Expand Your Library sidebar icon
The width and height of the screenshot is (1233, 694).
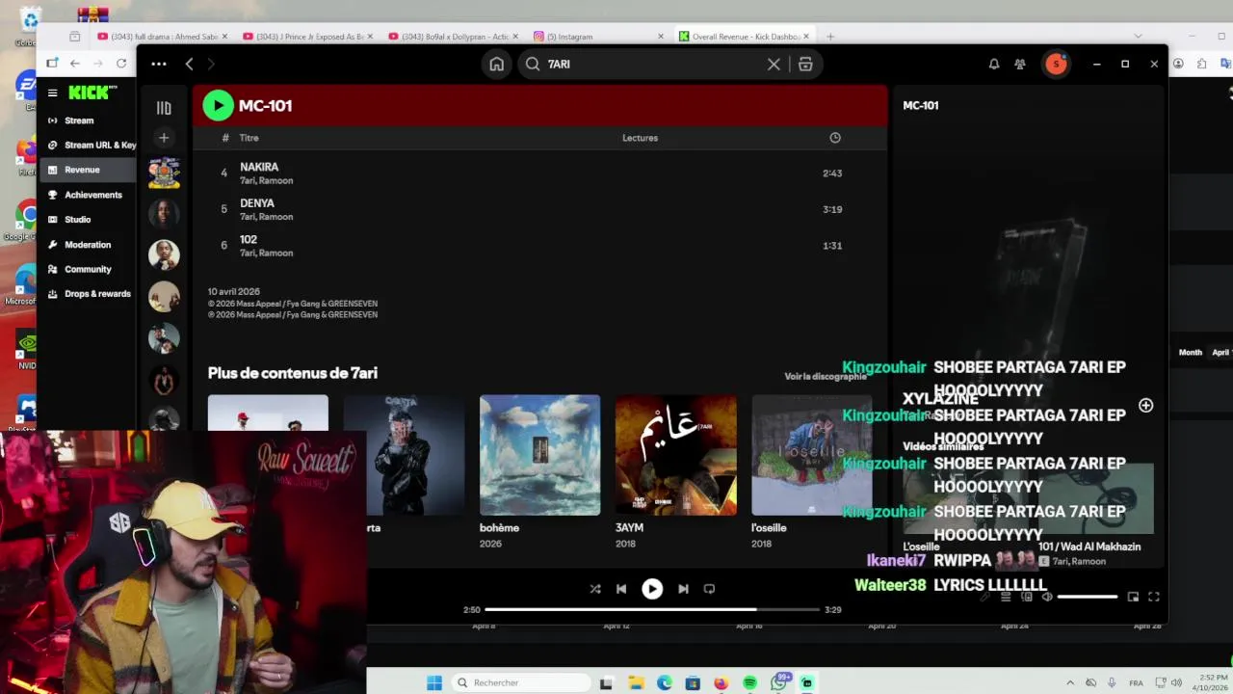tap(164, 108)
